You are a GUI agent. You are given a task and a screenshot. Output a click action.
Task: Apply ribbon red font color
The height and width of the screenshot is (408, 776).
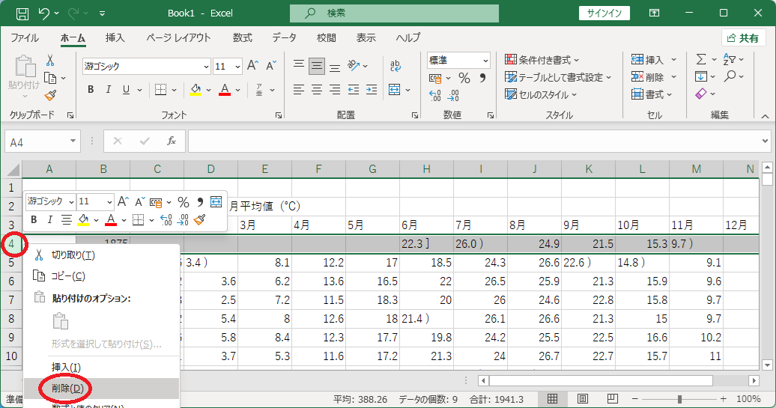(x=225, y=90)
